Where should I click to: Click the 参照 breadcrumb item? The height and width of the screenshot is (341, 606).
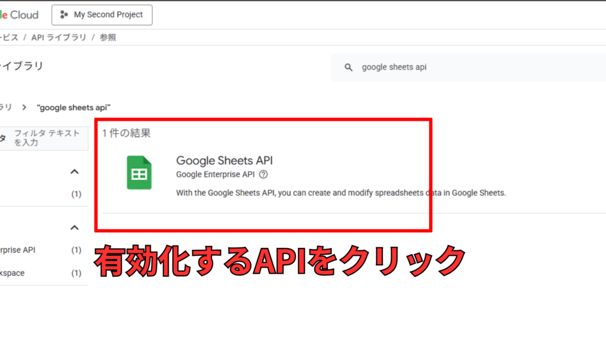point(108,37)
